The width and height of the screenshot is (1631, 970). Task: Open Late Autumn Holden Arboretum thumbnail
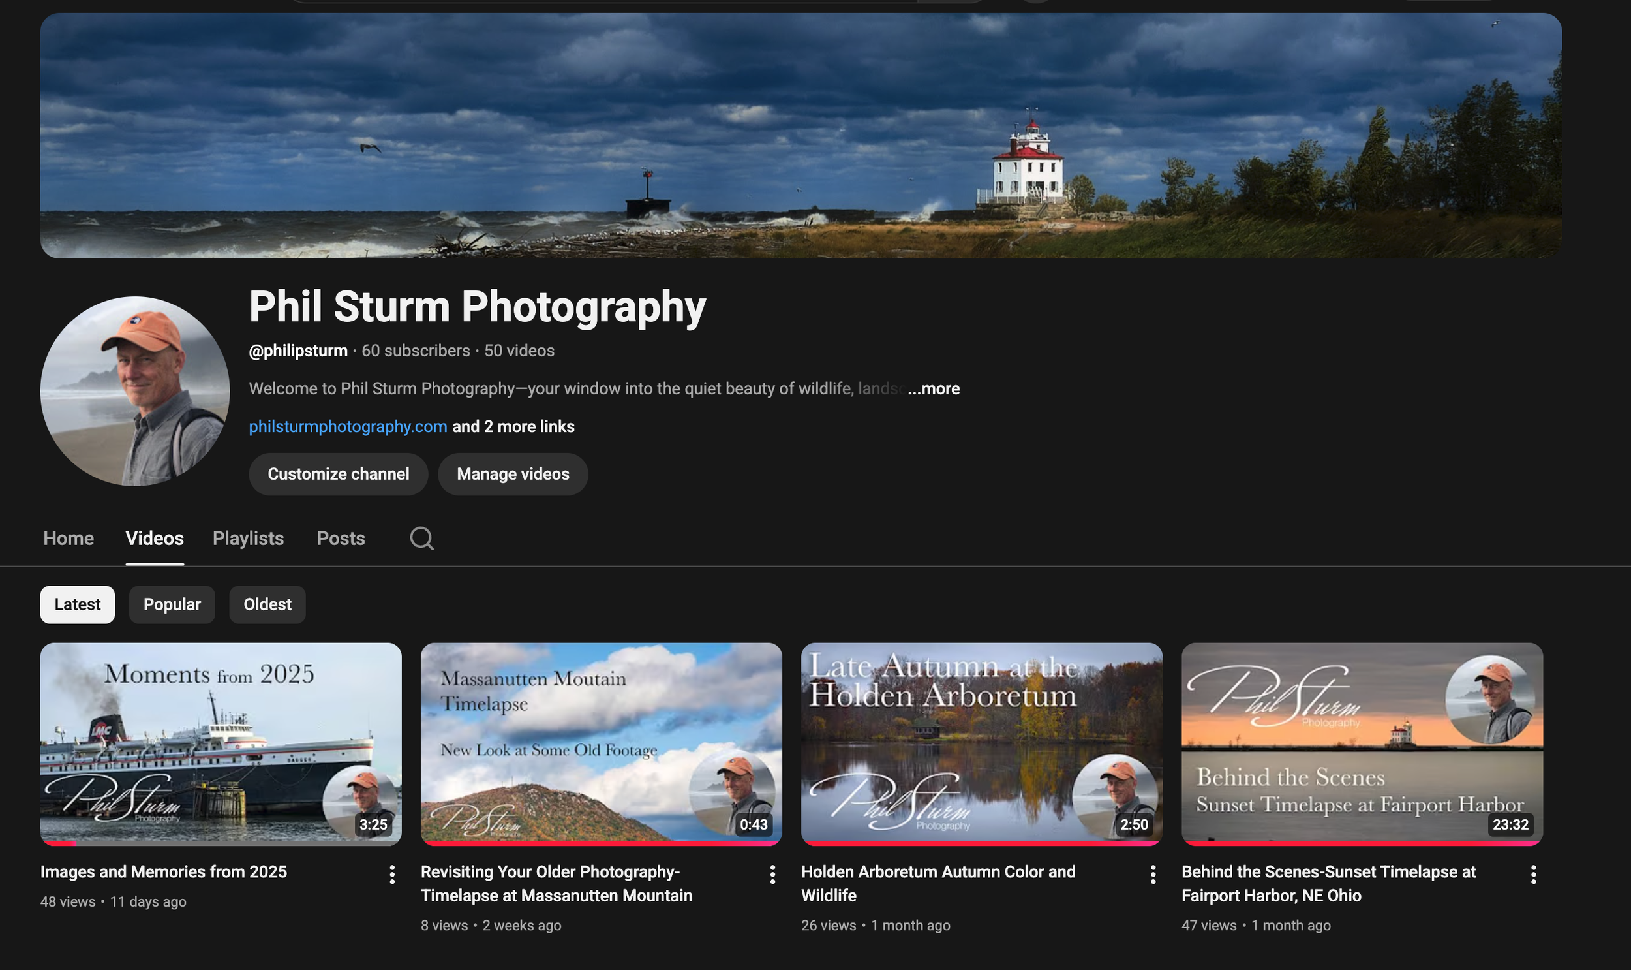[x=981, y=743]
